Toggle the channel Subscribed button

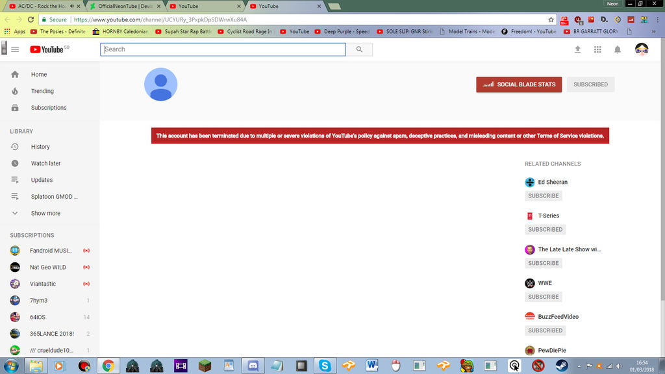[x=591, y=84]
